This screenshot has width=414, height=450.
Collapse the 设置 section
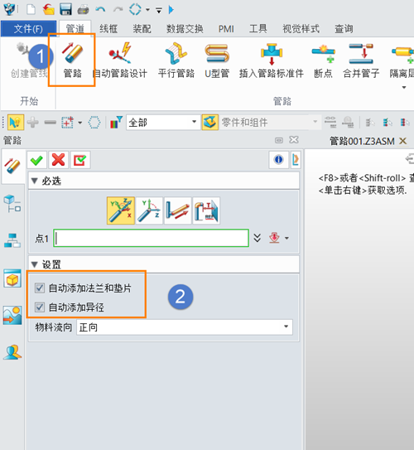coord(35,264)
